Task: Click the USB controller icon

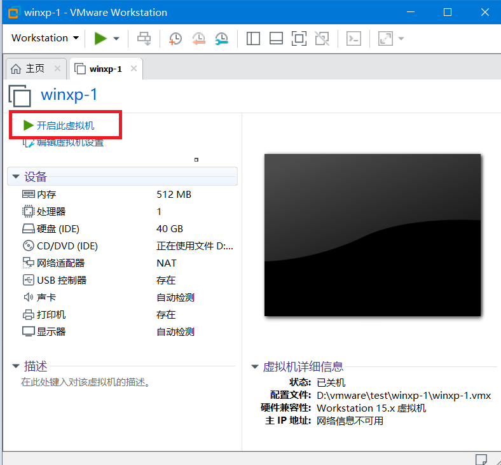Action: coord(28,280)
